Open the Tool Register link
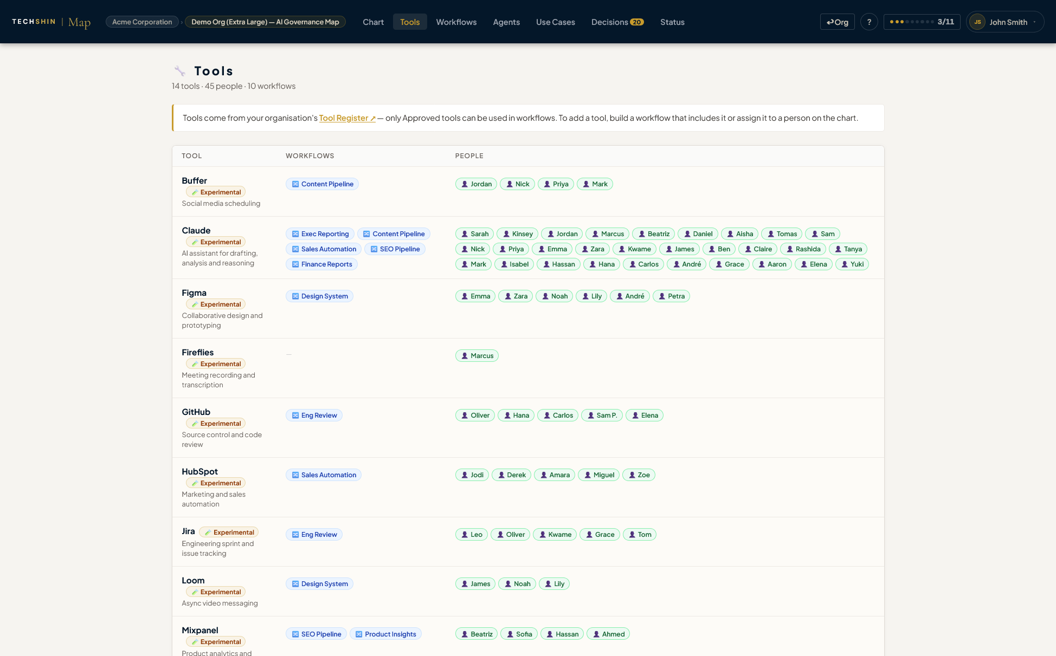Image resolution: width=1056 pixels, height=656 pixels. pos(347,118)
